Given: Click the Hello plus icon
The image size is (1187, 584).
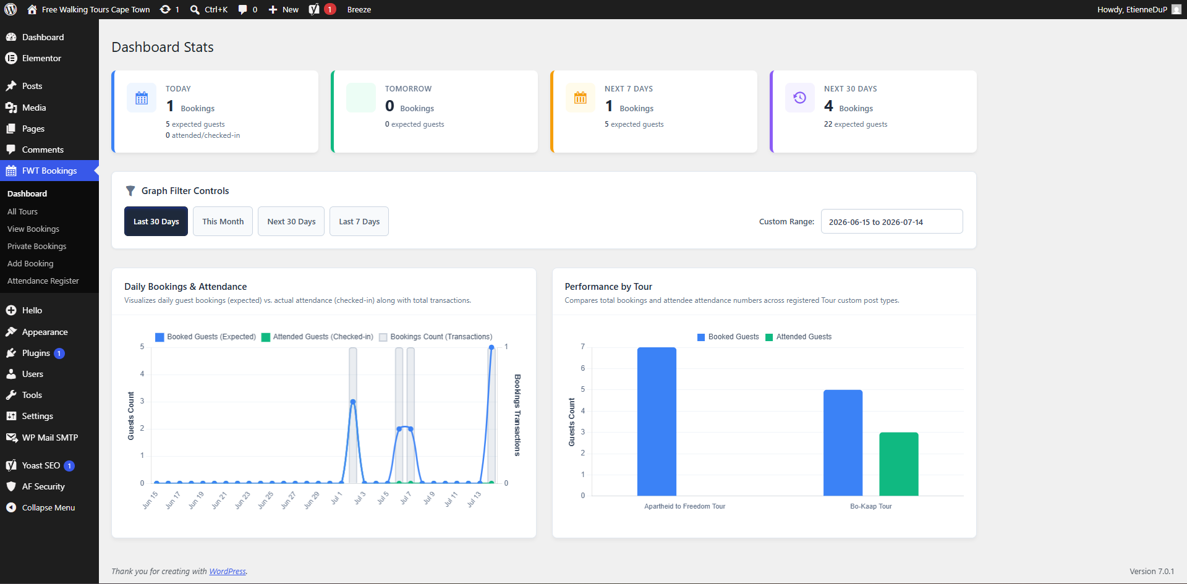Looking at the screenshot, I should tap(11, 310).
